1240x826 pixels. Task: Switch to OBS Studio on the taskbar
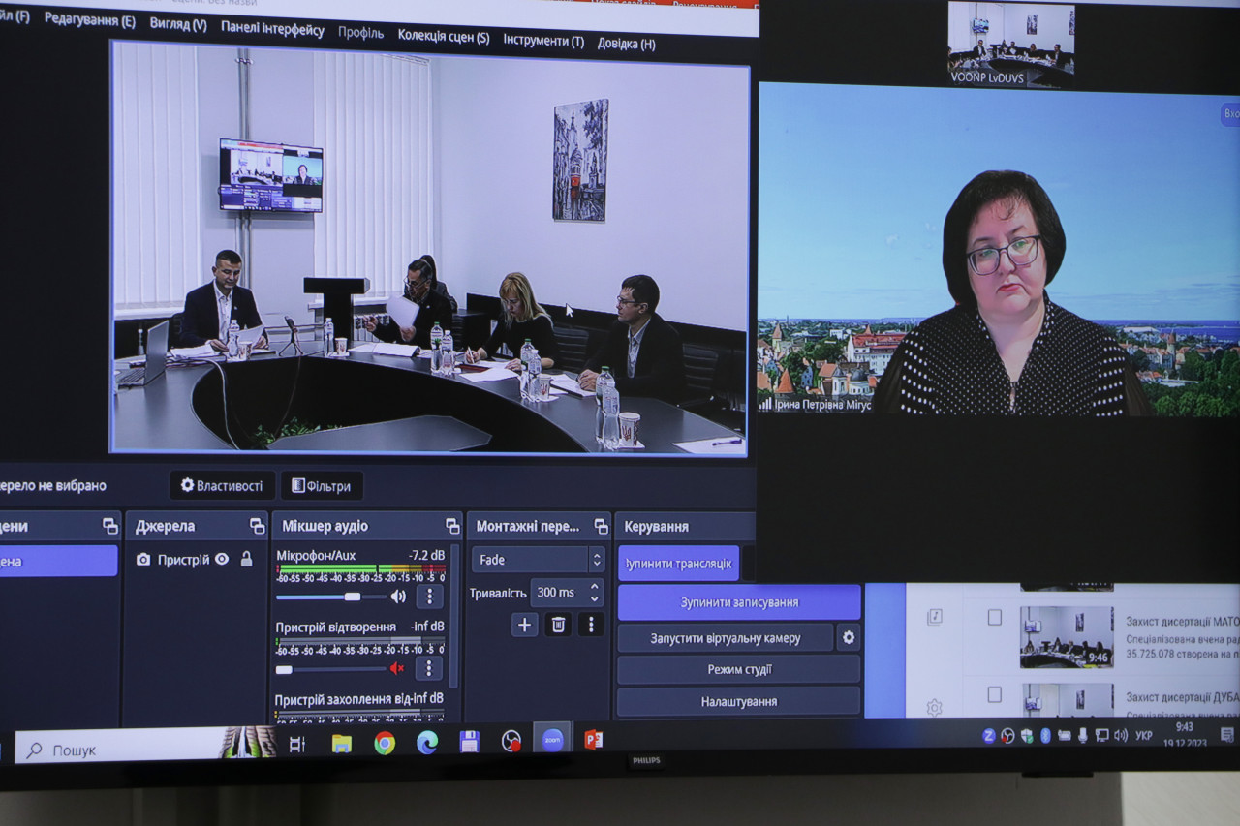[511, 741]
